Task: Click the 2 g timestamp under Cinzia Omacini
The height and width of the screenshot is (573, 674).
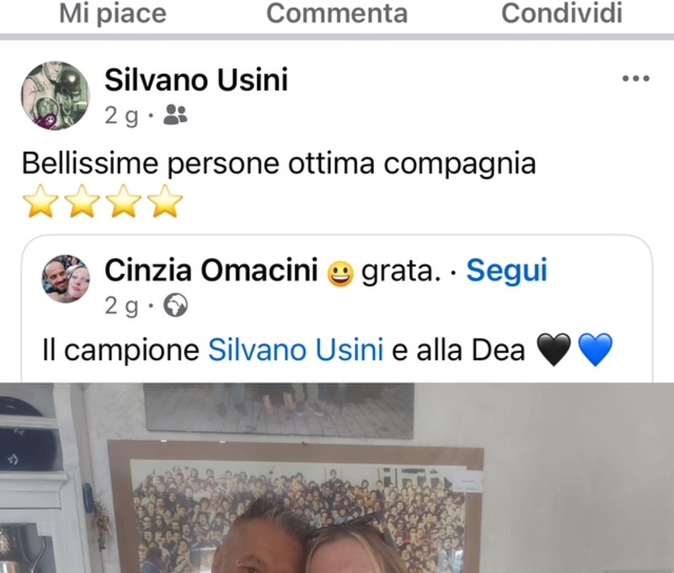Action: pos(121,306)
